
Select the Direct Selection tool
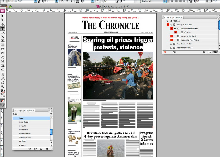pos(2,20)
